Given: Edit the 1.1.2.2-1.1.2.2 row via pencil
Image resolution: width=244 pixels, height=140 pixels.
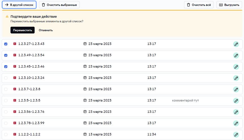Looking at the screenshot, I should [236, 134].
